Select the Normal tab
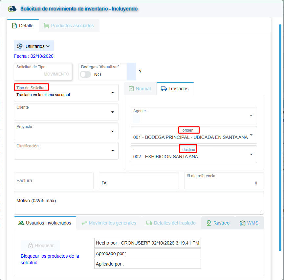This screenshot has width=284, height=280. 140,89
